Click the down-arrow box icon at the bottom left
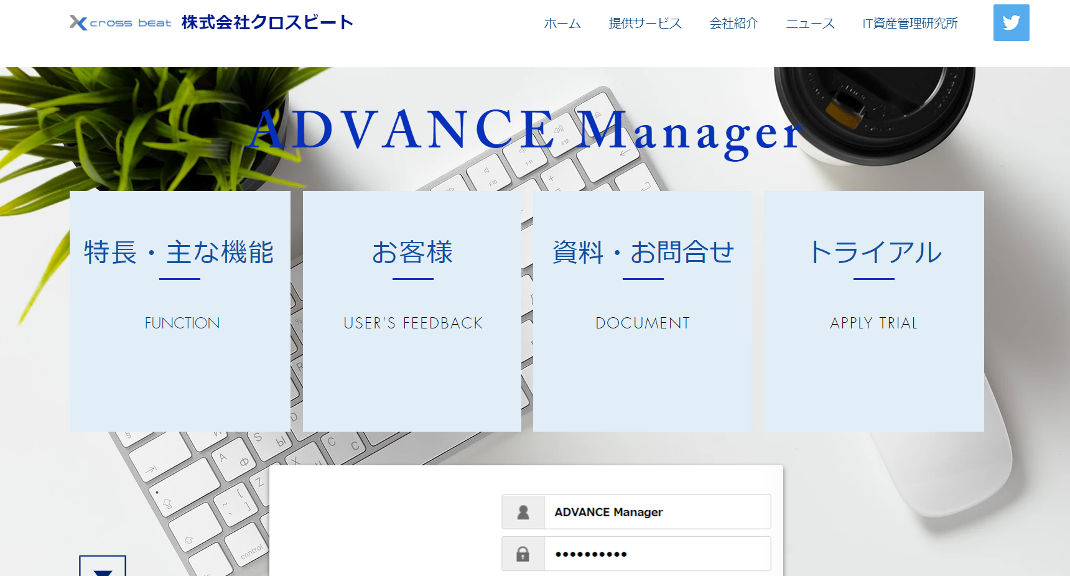Image resolution: width=1070 pixels, height=576 pixels. (103, 566)
